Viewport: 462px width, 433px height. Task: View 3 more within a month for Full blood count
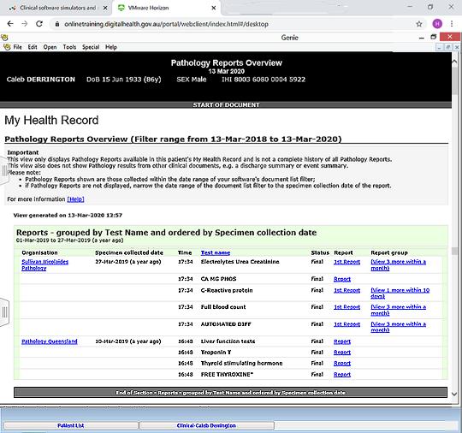(x=399, y=310)
